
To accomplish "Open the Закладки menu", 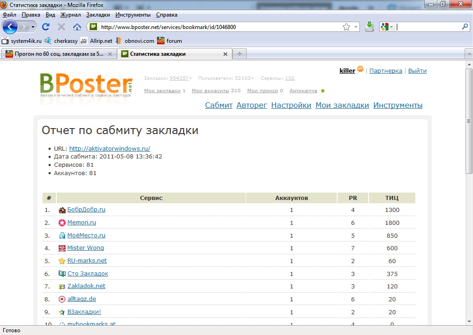I will coord(98,15).
